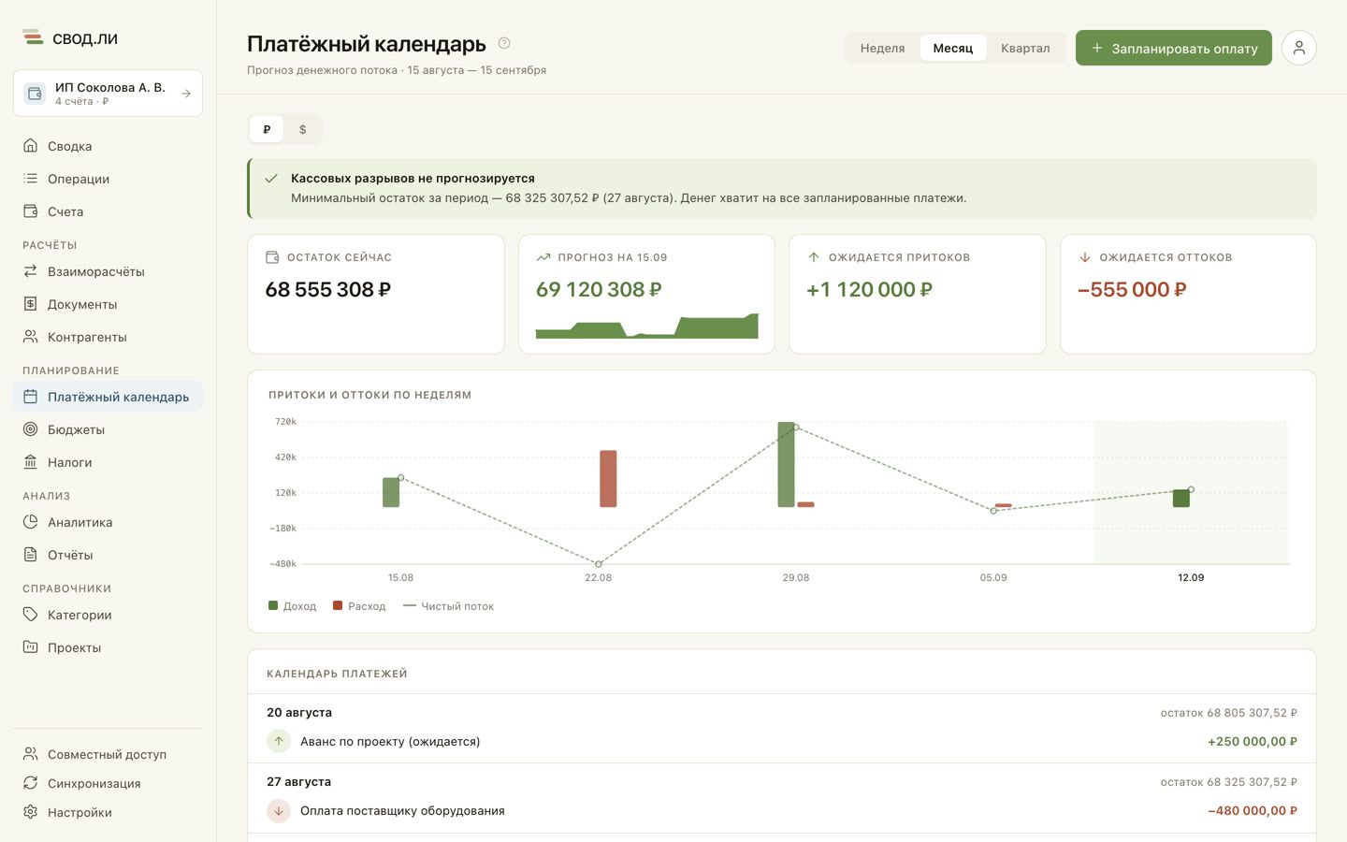
Task: Open the Бюджеты page link
Action: [x=108, y=429]
